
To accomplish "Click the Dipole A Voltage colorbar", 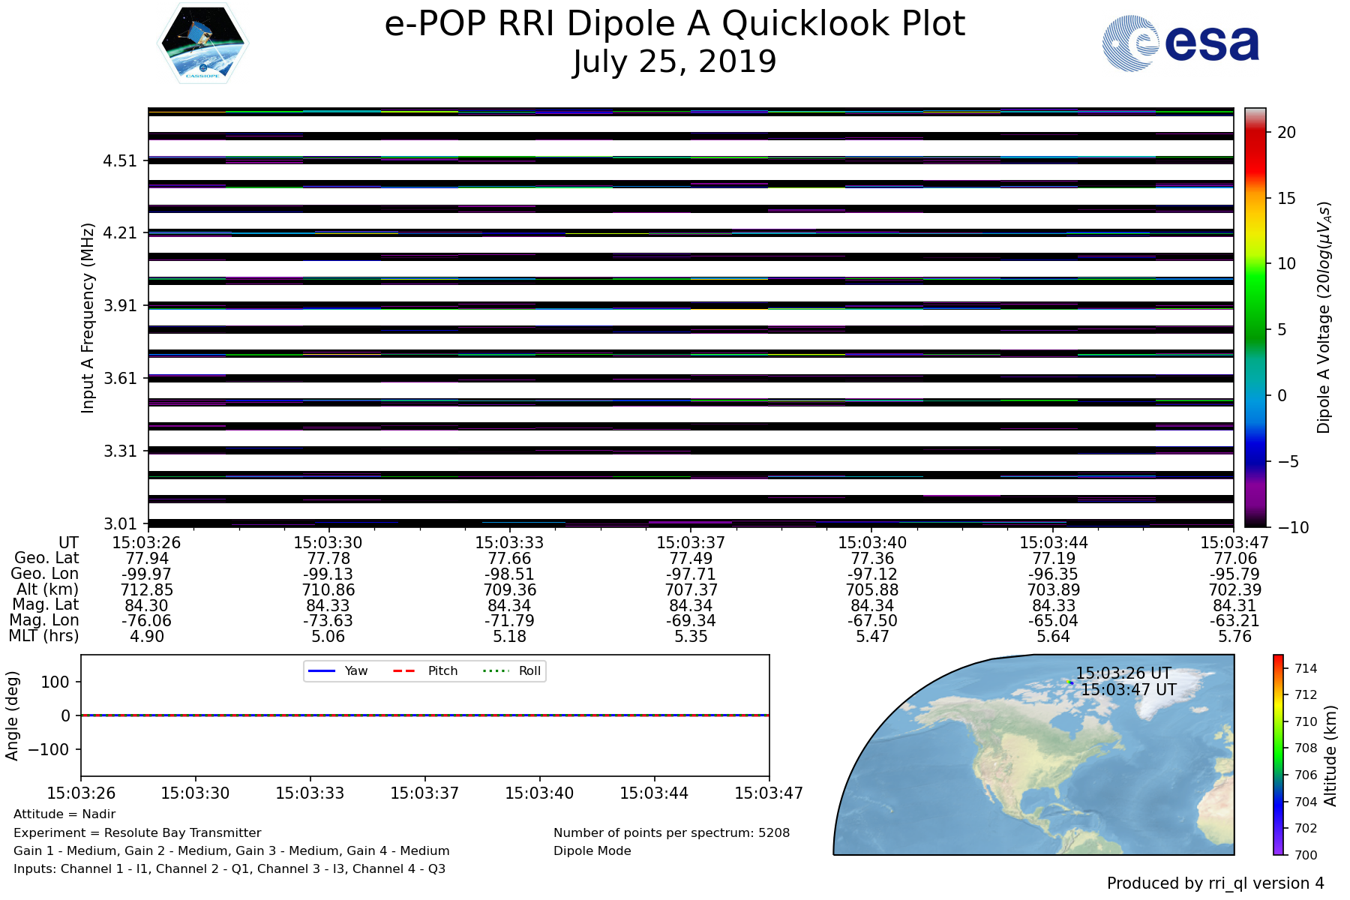I will point(1255,317).
